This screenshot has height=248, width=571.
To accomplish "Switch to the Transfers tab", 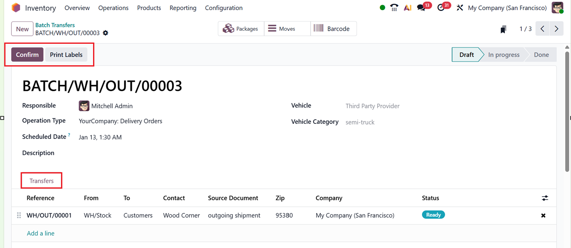I will [x=41, y=180].
